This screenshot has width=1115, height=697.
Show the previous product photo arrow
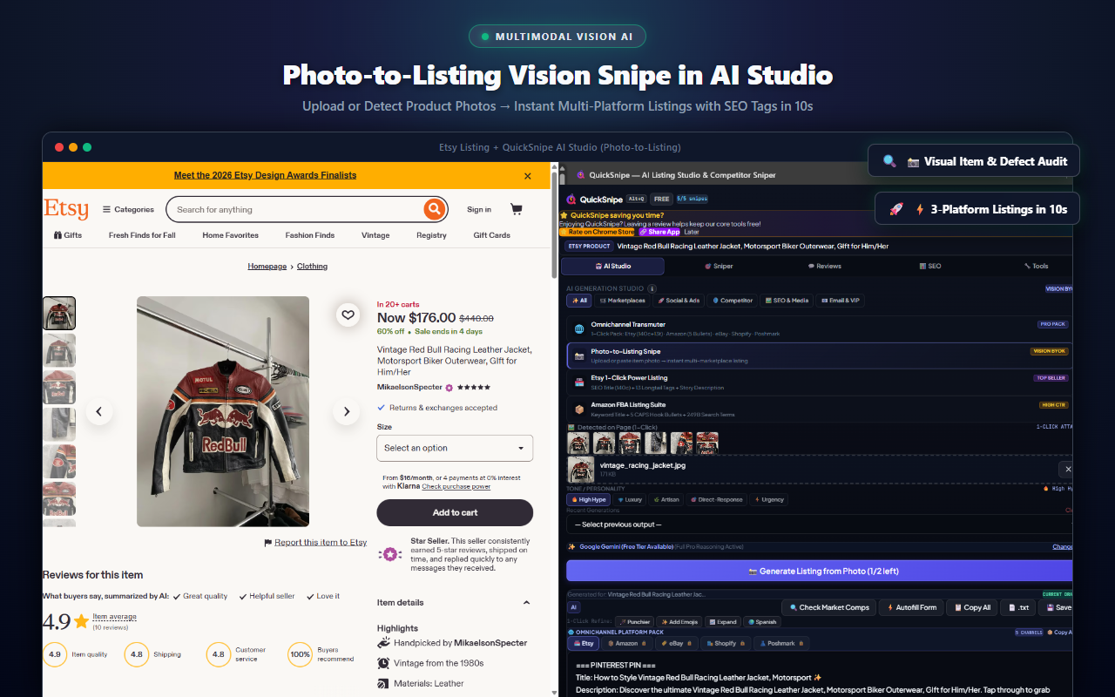tap(99, 412)
